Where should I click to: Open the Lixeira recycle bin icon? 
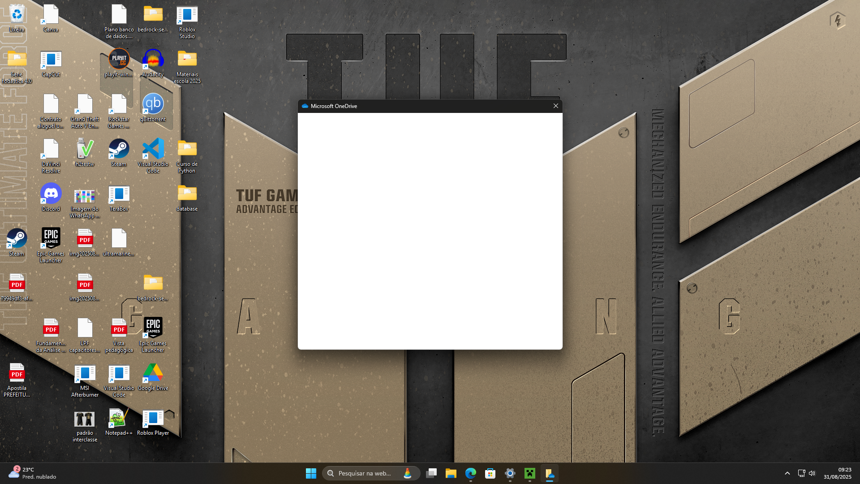click(x=17, y=19)
